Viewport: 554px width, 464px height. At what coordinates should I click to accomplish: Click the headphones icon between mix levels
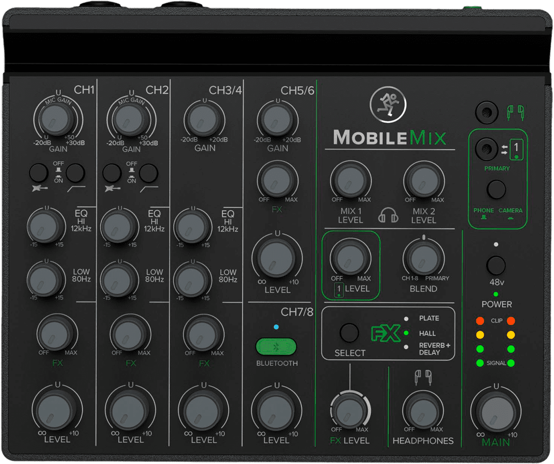point(388,216)
